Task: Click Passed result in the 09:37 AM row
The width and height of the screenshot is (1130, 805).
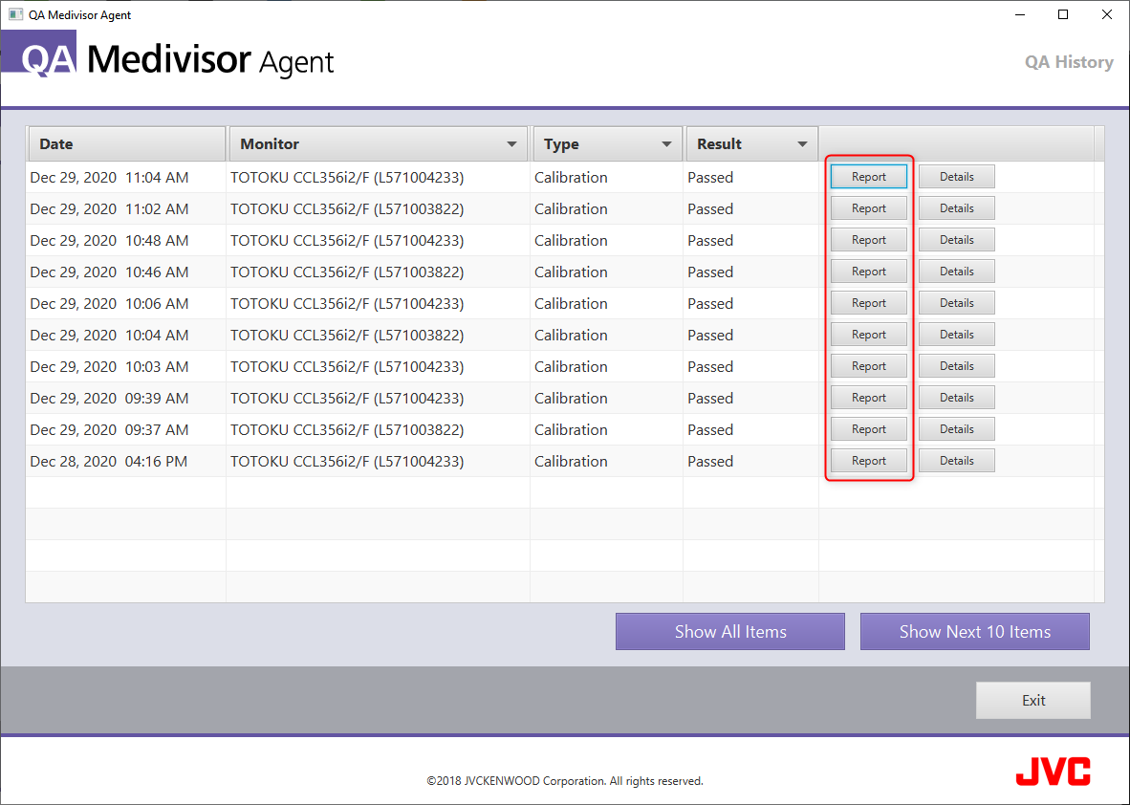Action: (710, 430)
